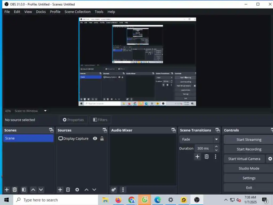Open advanced audio properties gears icon

click(x=114, y=190)
